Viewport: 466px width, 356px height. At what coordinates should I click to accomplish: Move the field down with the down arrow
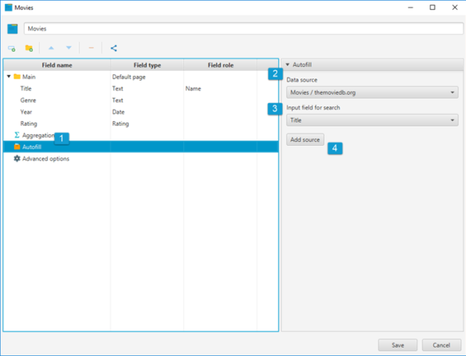click(x=68, y=48)
